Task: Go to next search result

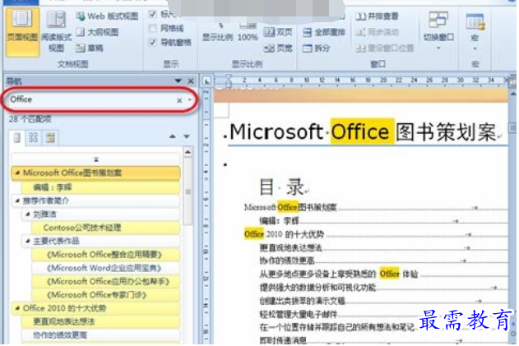Action: point(187,136)
